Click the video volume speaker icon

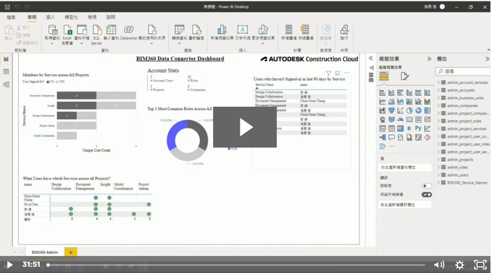click(439, 265)
